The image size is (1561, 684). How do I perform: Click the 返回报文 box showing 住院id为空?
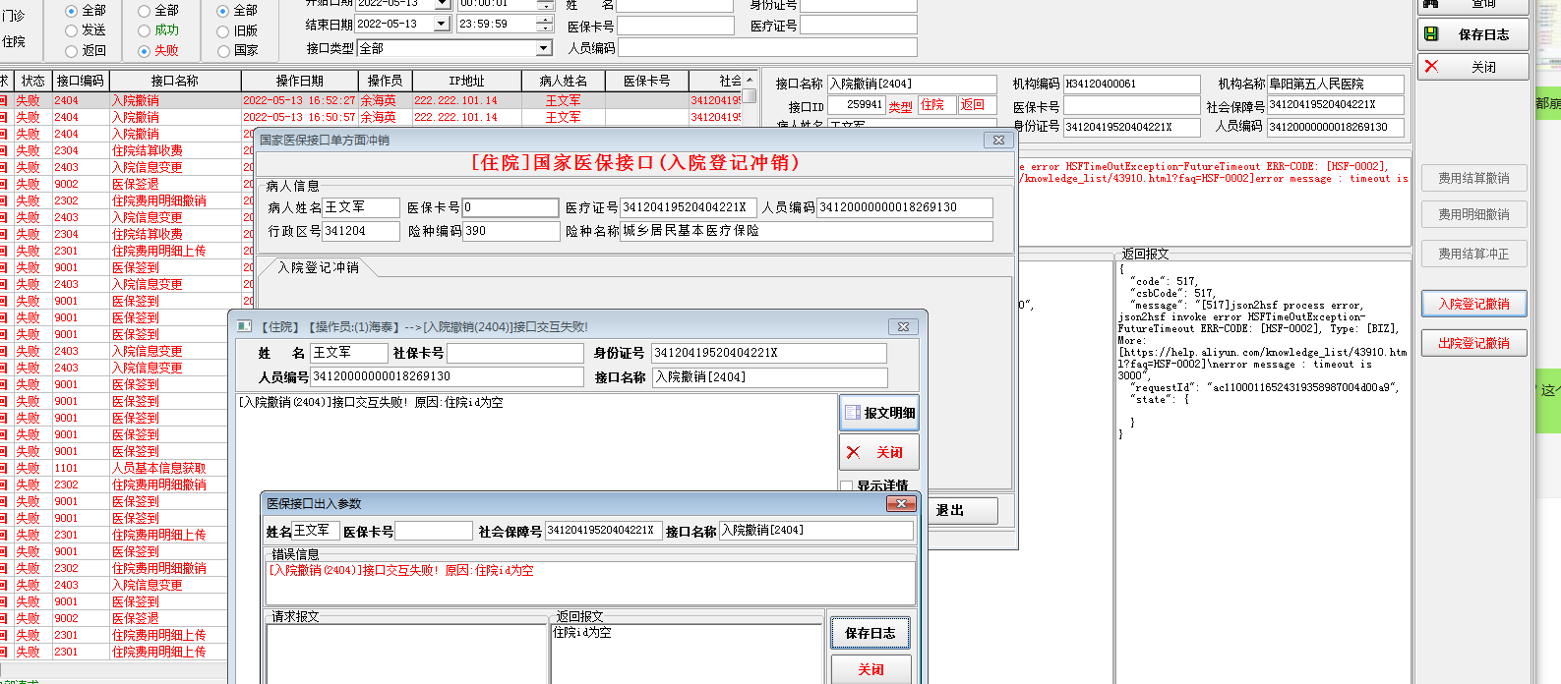click(687, 654)
